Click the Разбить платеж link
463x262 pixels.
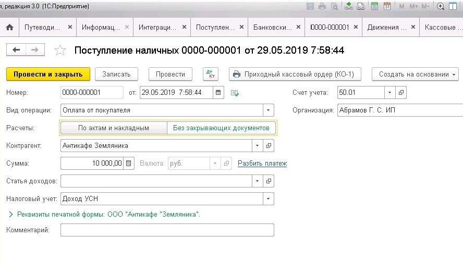262,164
